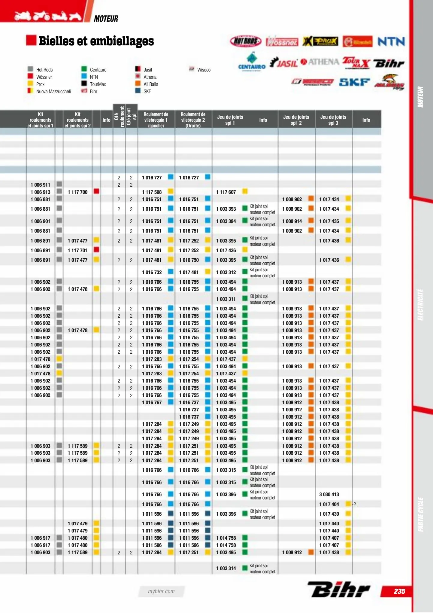Click Kit roulements et joints spi 1 header
Image resolution: width=433 pixels, height=613 pixels.
click(41, 120)
